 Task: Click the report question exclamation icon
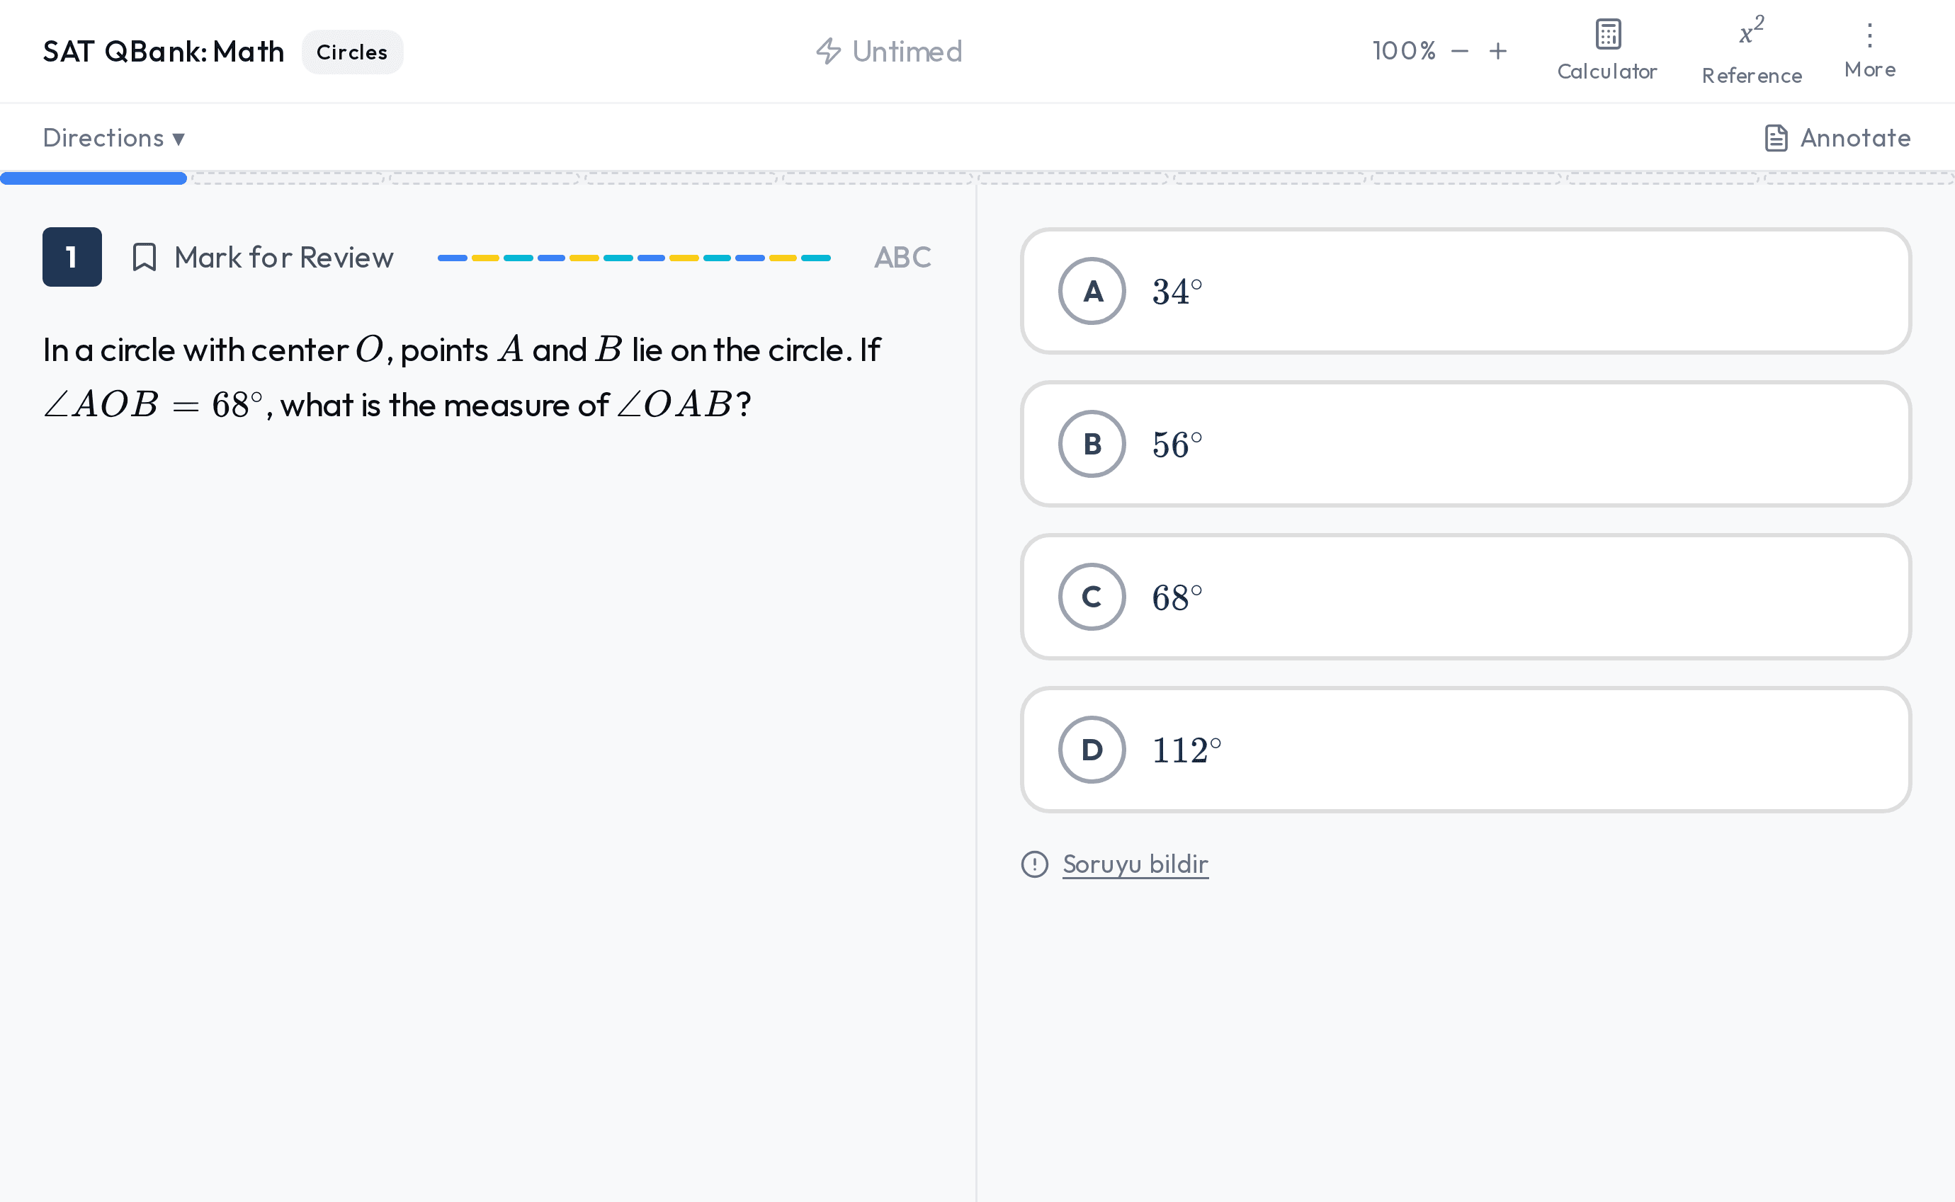coord(1034,864)
